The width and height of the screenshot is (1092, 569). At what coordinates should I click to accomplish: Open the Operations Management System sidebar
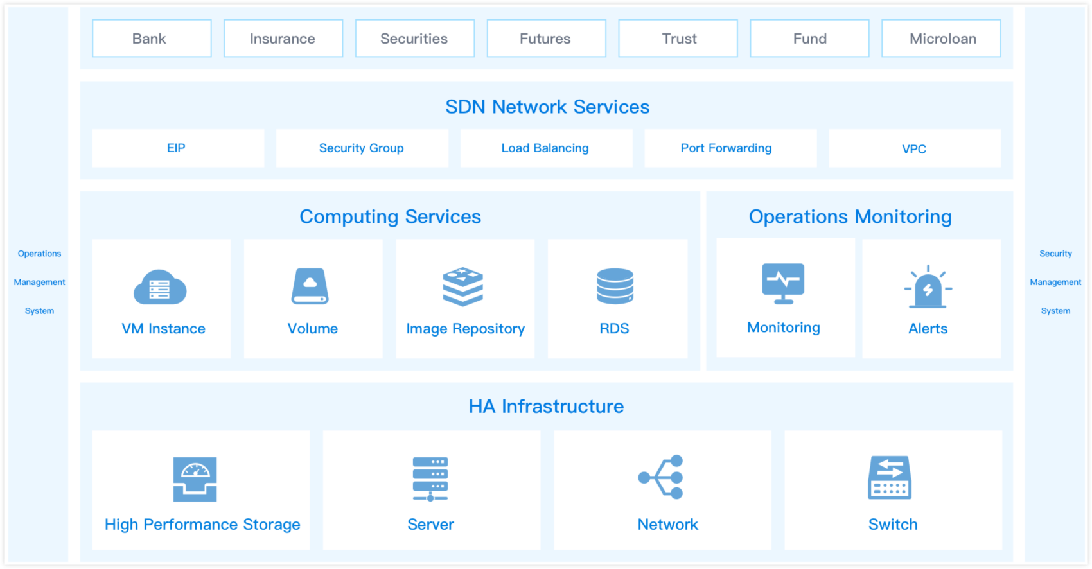tap(39, 283)
